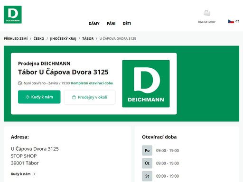Viewport: 243px width, 182px height.
Task: Click the Tábor U Čápova Dvora 3125 heading
Action: coord(63,72)
